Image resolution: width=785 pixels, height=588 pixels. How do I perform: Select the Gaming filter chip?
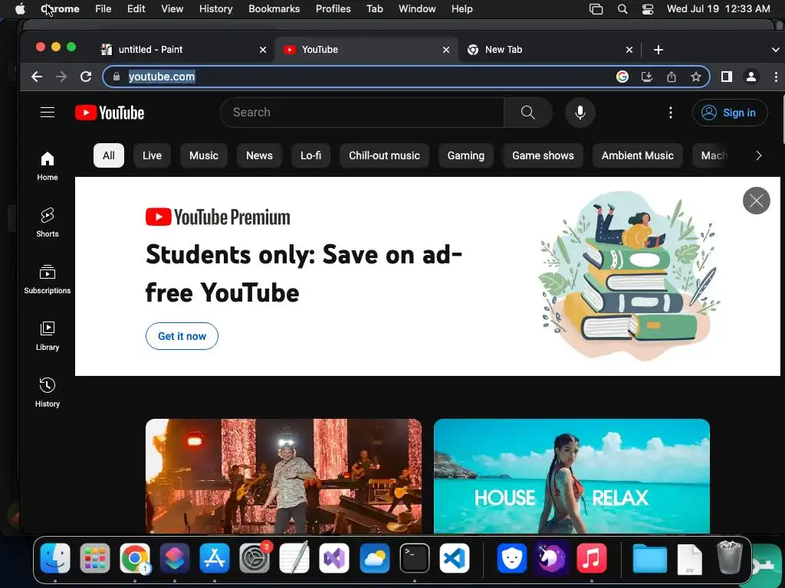click(x=466, y=155)
